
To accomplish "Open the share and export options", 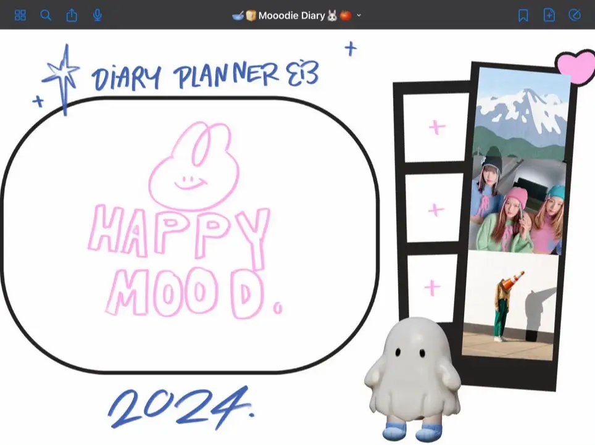I will pyautogui.click(x=72, y=15).
